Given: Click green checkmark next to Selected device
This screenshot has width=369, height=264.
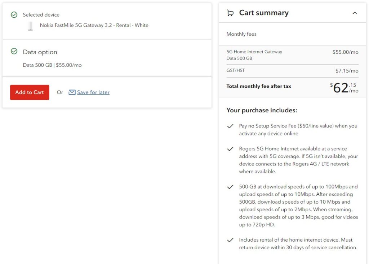Looking at the screenshot, I should point(14,15).
